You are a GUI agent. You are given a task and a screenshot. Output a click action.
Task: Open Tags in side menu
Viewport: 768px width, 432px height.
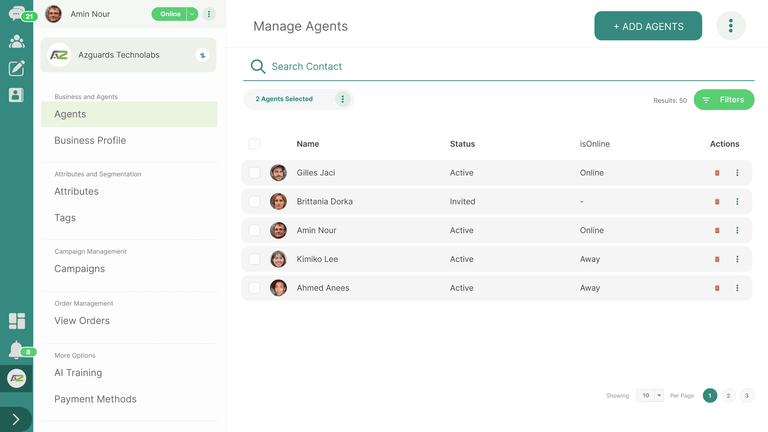coord(65,218)
